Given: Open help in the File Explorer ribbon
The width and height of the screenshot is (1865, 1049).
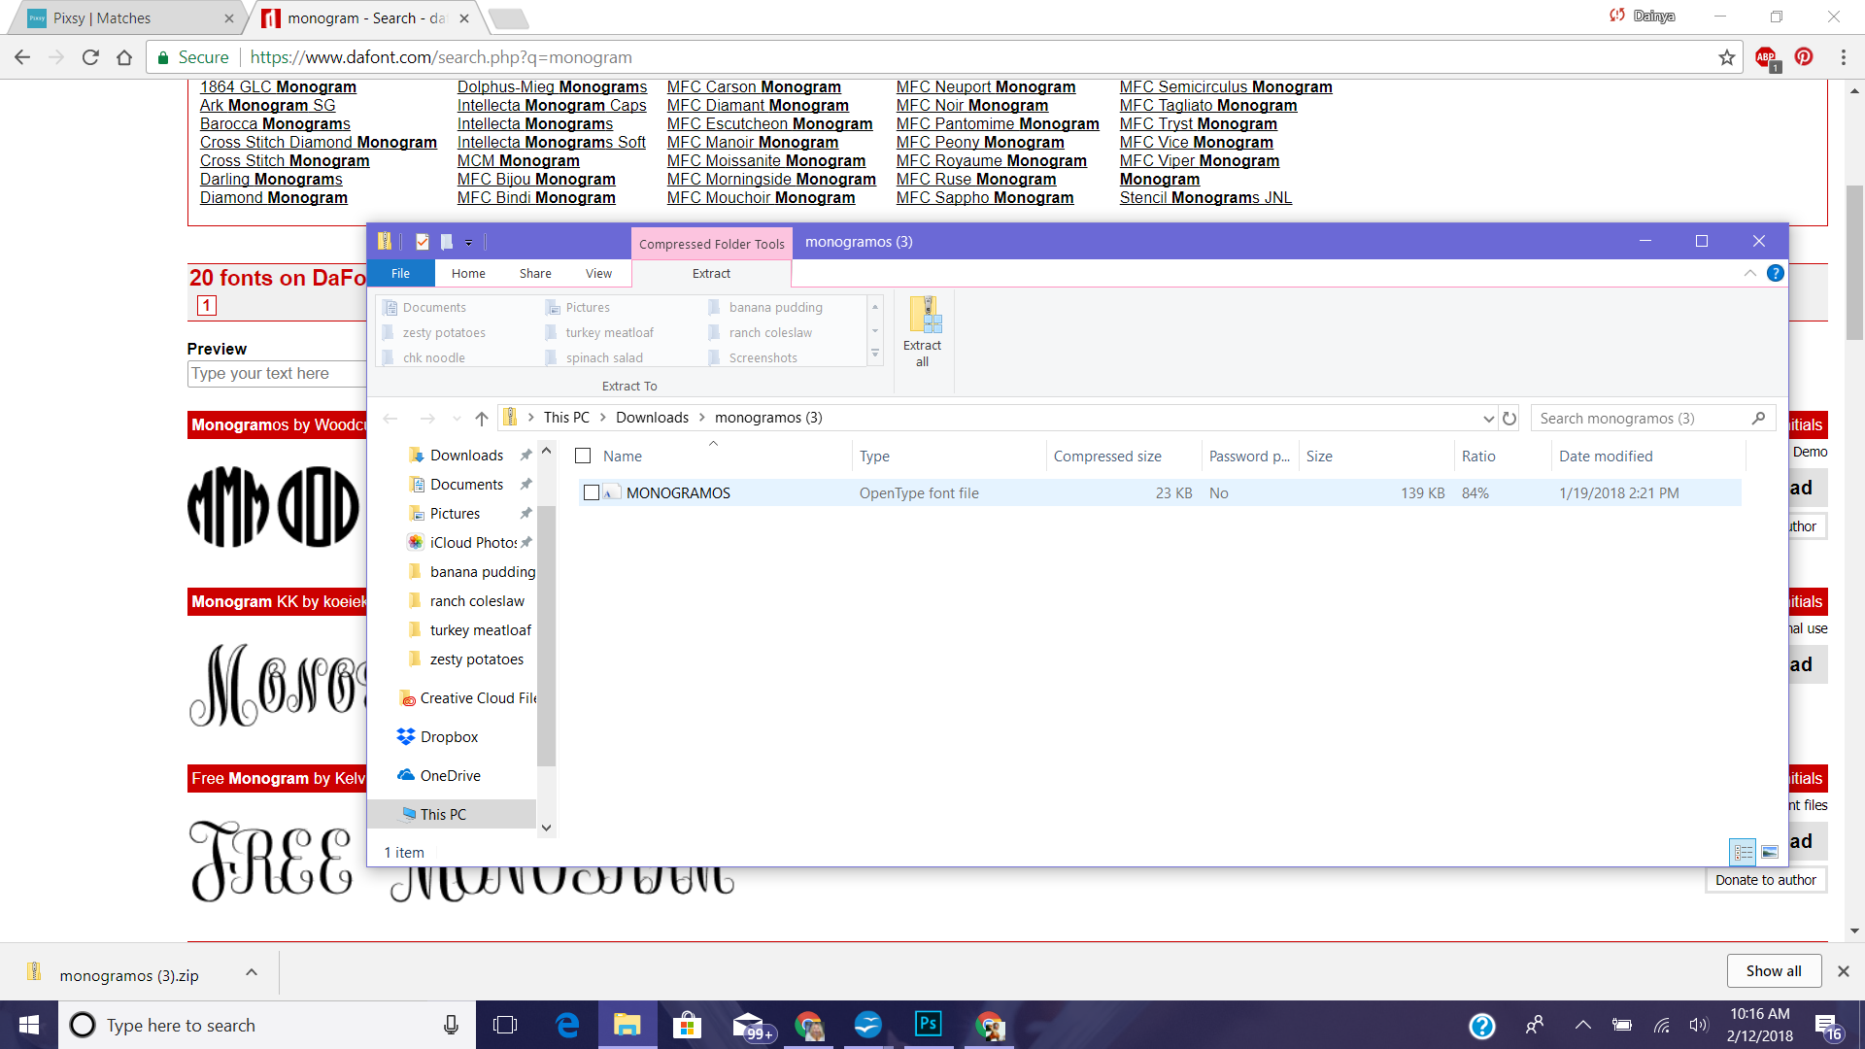Looking at the screenshot, I should (x=1776, y=273).
